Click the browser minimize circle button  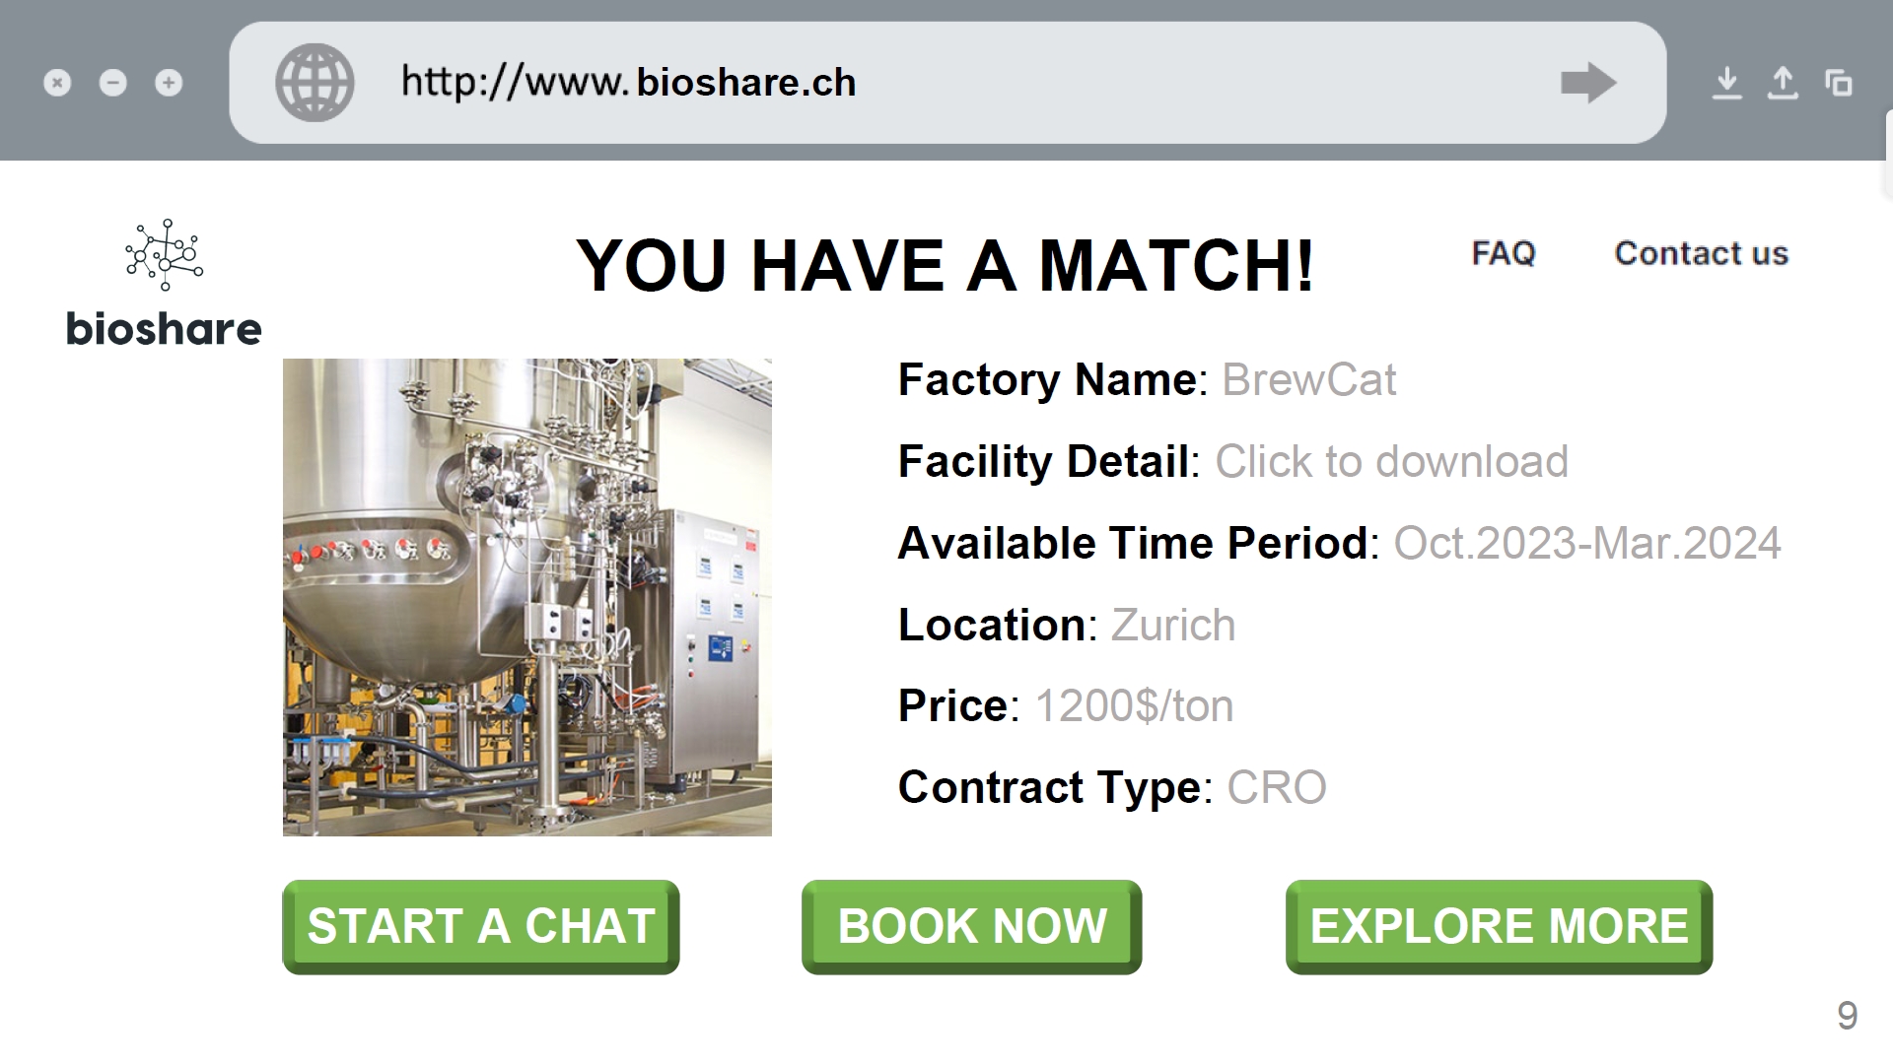pyautogui.click(x=113, y=83)
